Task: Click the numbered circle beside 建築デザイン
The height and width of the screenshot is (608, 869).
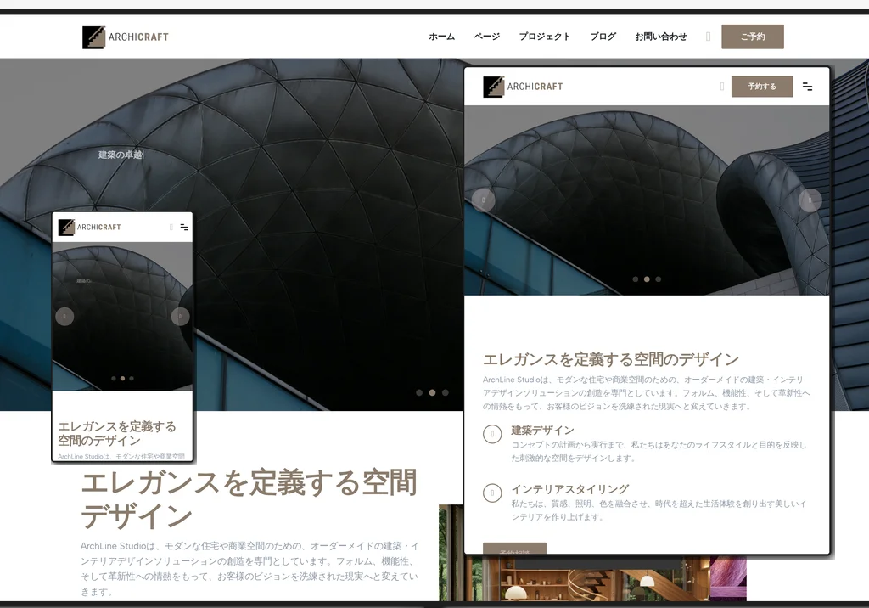Action: click(x=493, y=435)
